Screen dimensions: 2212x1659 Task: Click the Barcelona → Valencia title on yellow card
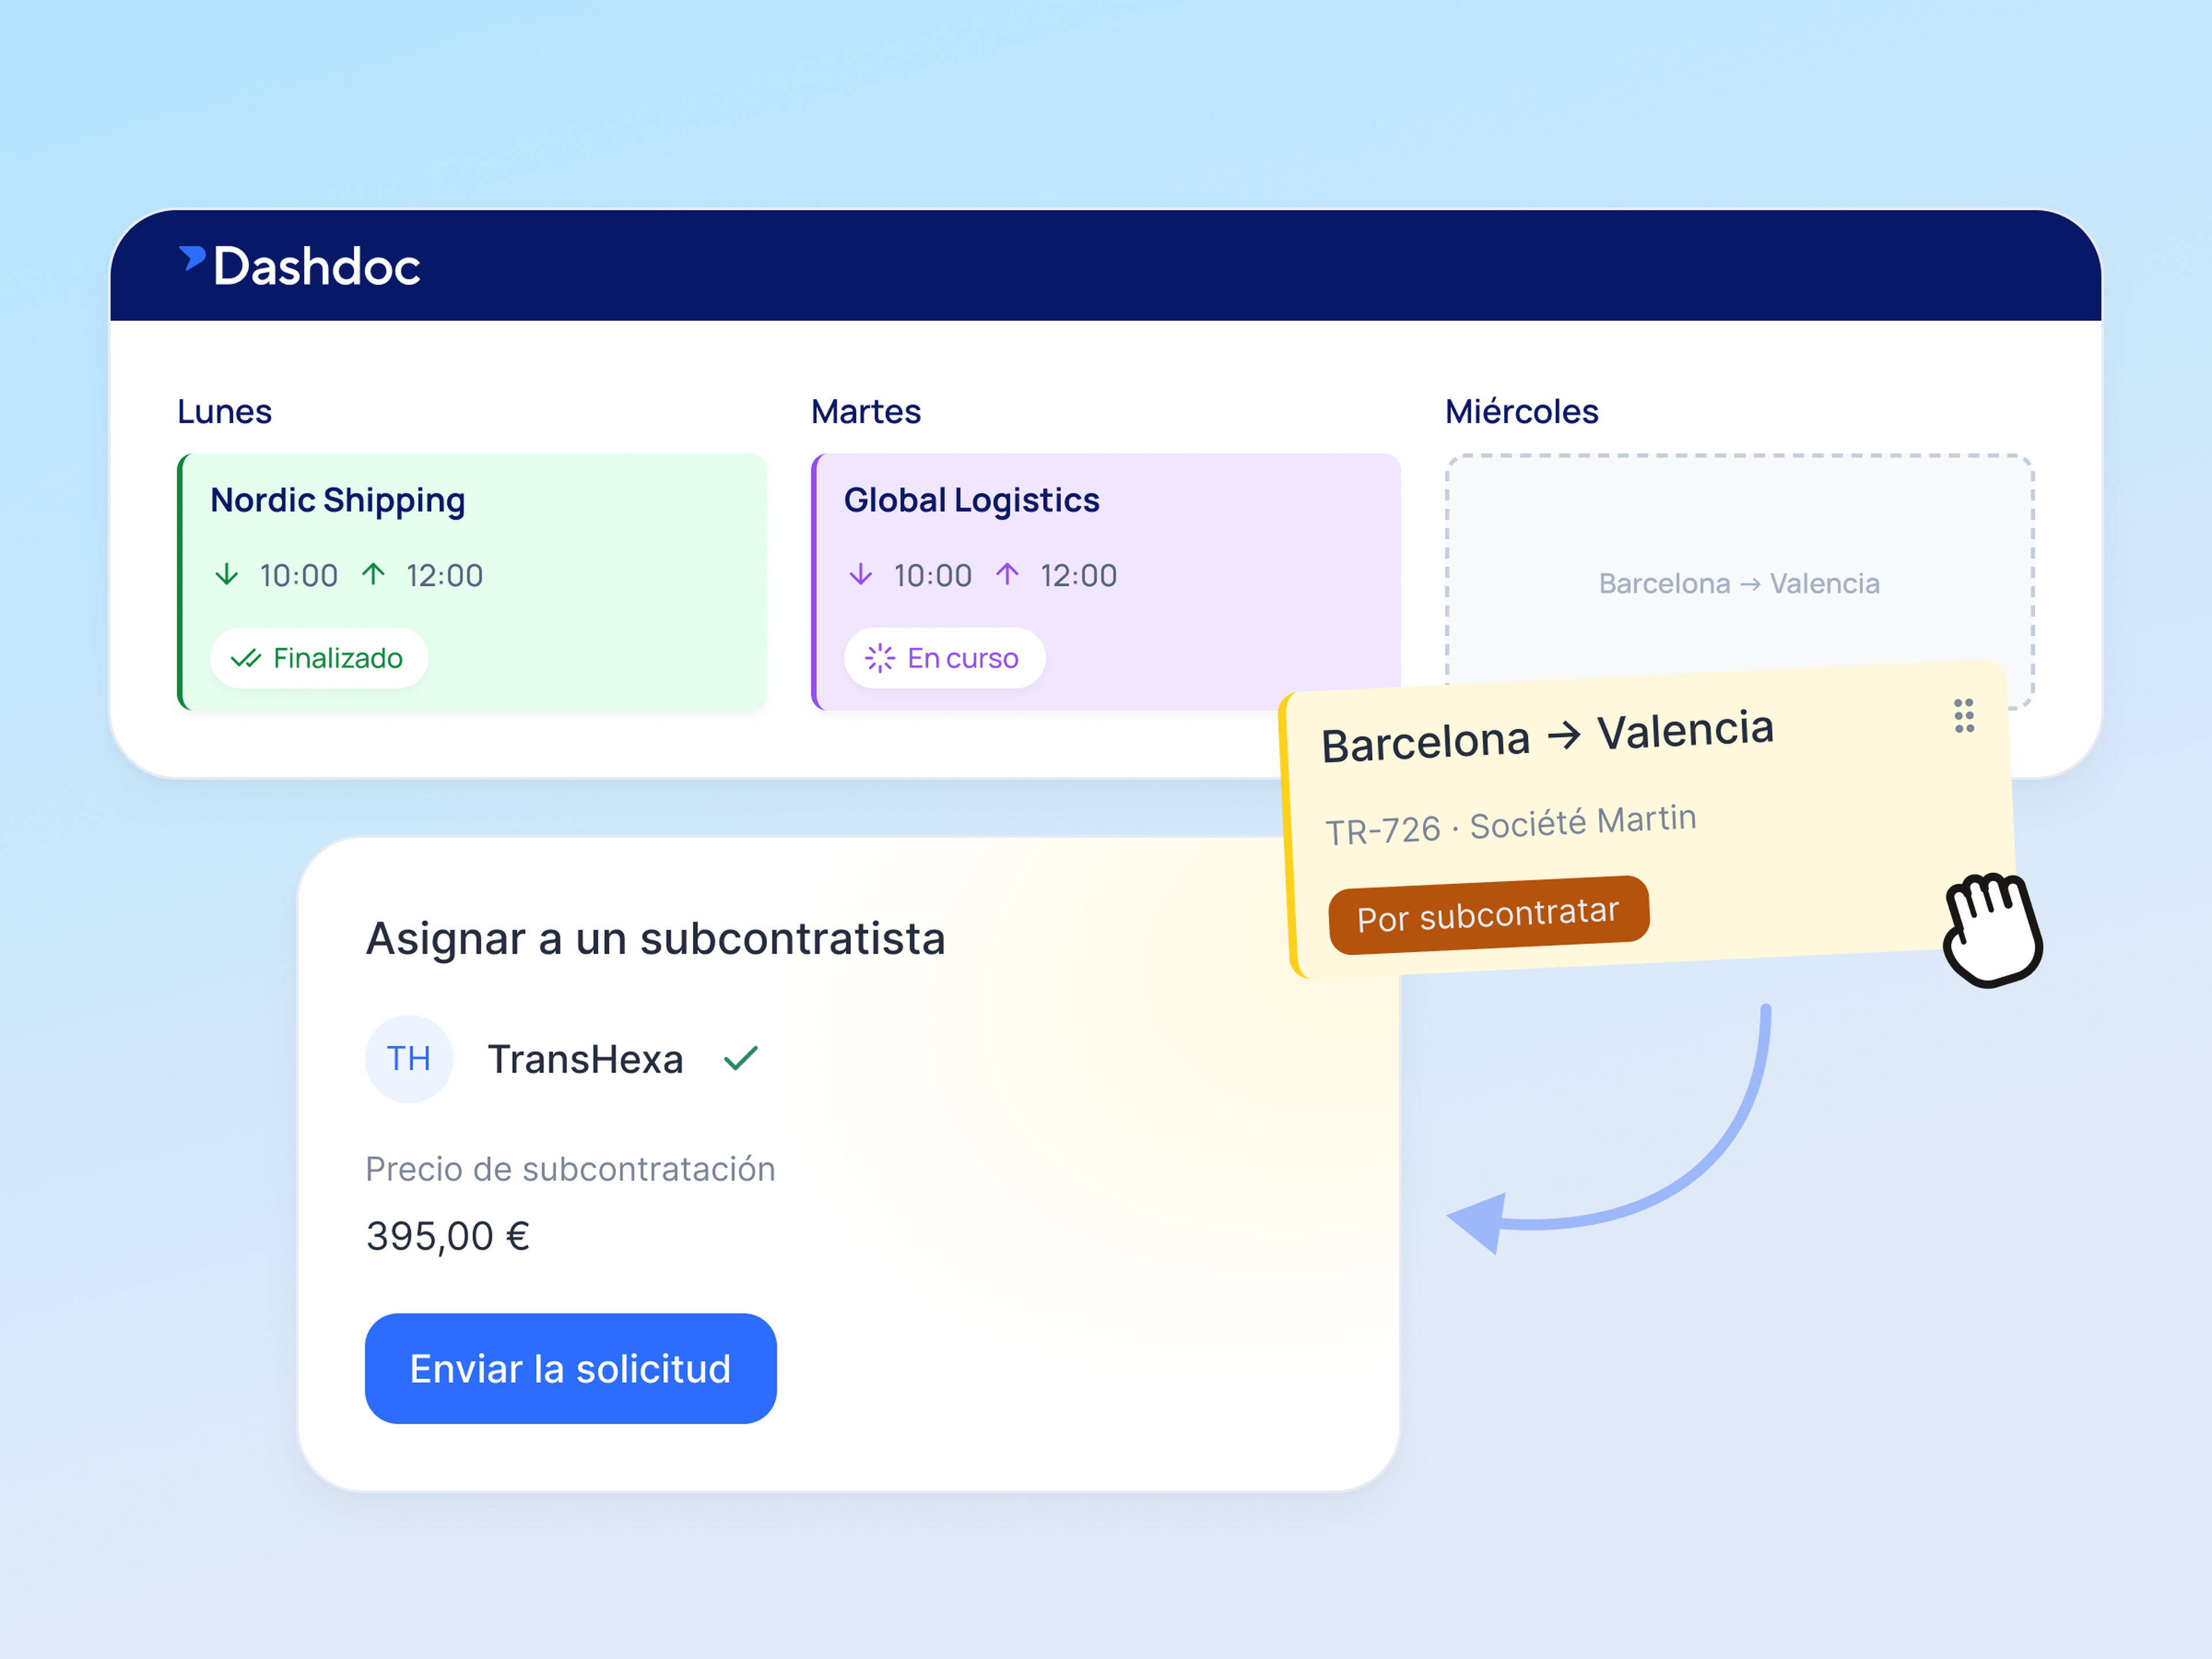point(1547,737)
